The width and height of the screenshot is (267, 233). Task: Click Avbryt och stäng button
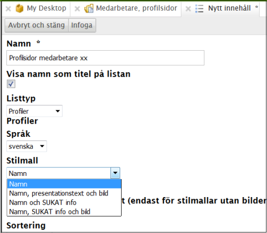click(36, 25)
